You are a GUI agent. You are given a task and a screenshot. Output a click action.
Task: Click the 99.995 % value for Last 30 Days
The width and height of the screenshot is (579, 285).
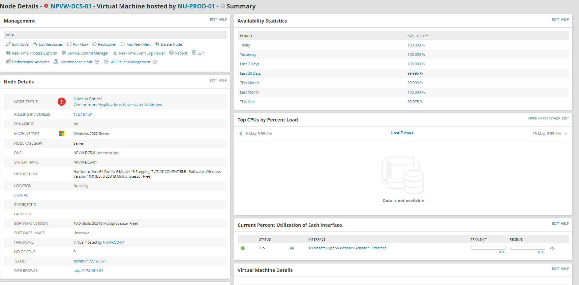point(415,73)
